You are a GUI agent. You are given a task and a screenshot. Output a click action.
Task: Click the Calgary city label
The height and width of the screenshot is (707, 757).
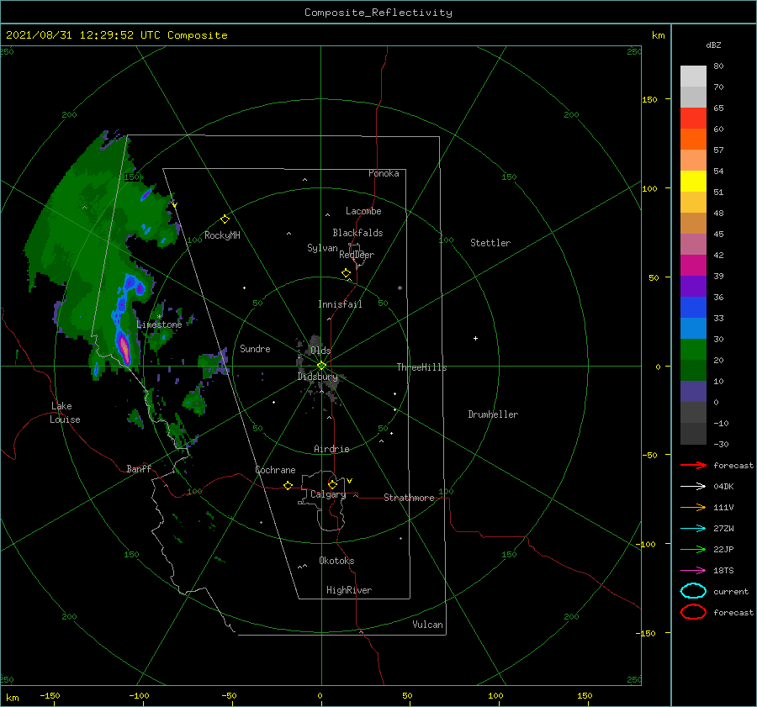[328, 494]
